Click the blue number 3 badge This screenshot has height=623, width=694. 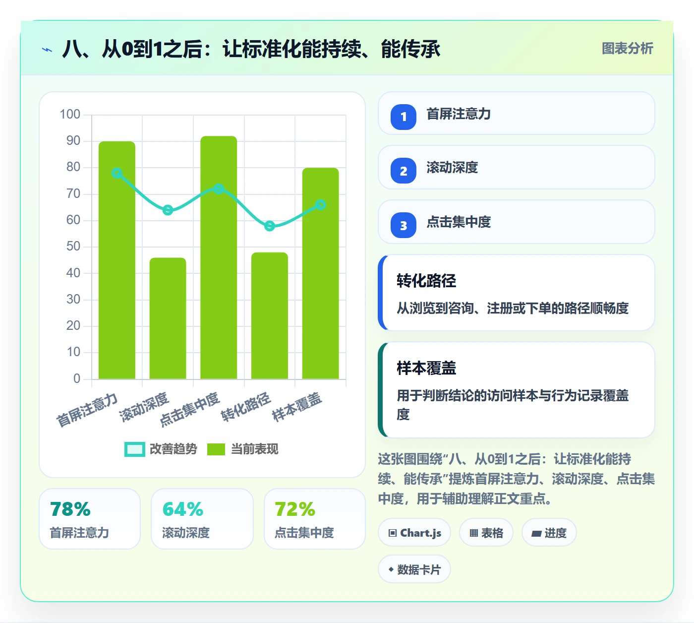tap(404, 225)
